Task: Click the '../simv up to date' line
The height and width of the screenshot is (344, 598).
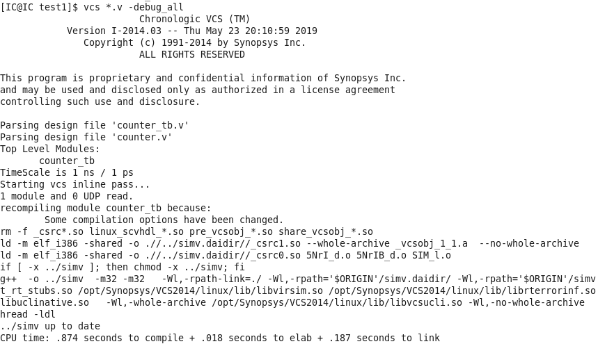Action: 49,326
